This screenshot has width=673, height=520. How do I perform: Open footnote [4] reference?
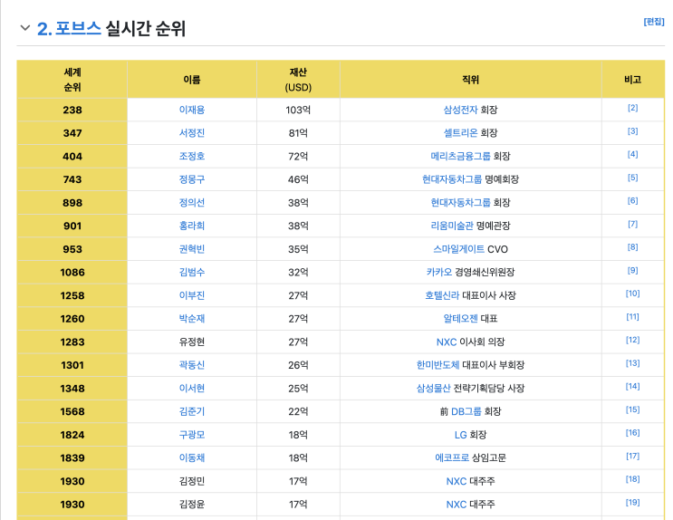[632, 154]
